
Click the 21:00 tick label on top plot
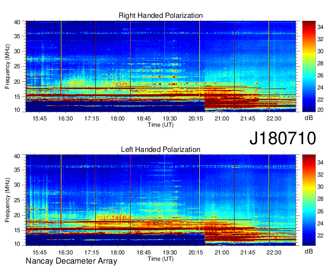coord(222,119)
